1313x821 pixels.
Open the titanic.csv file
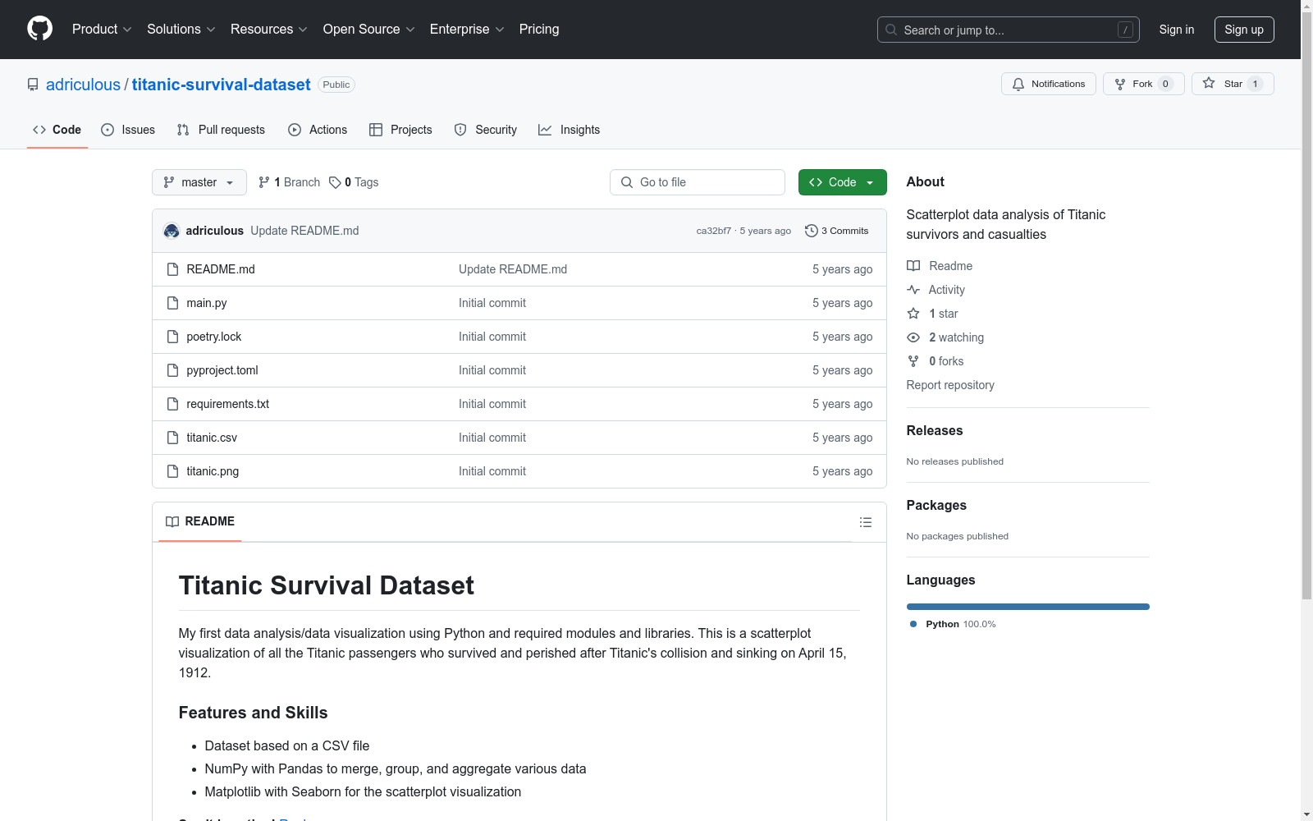pos(212,438)
